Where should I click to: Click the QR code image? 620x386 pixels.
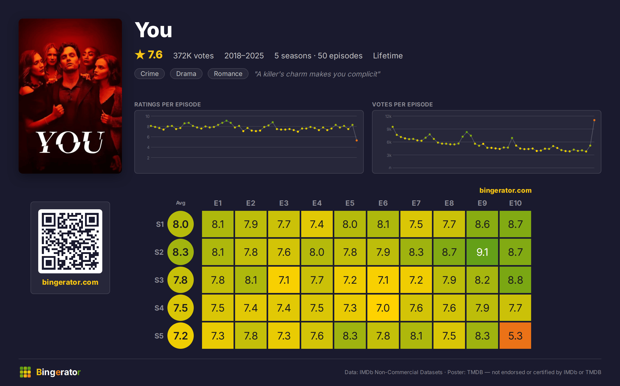click(70, 241)
